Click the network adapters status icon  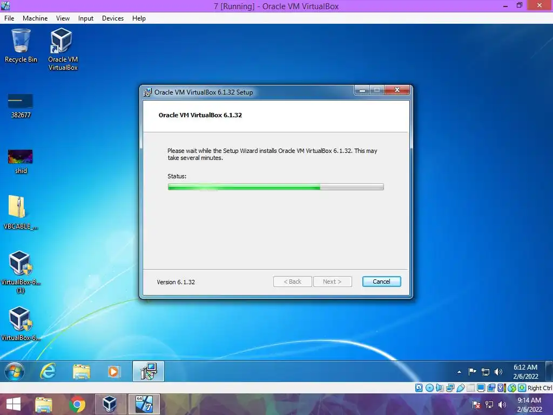point(450,388)
